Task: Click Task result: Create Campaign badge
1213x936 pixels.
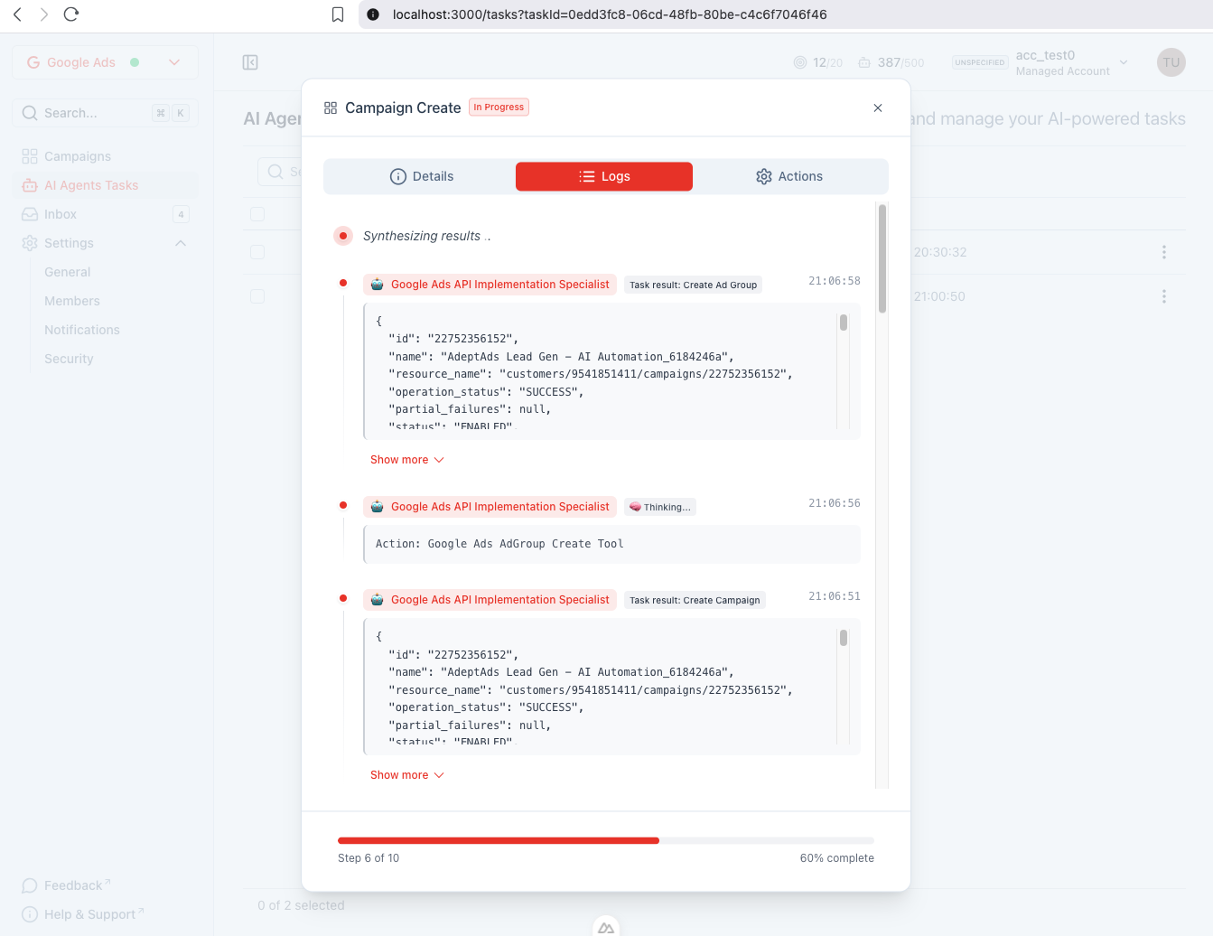Action: click(x=695, y=600)
